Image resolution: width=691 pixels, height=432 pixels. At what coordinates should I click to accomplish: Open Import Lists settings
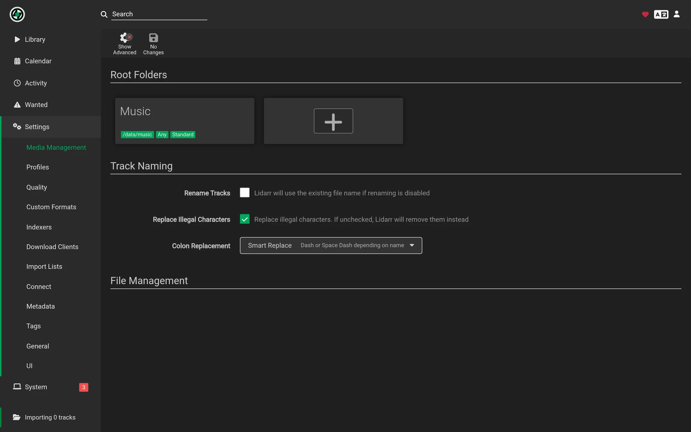pyautogui.click(x=44, y=267)
